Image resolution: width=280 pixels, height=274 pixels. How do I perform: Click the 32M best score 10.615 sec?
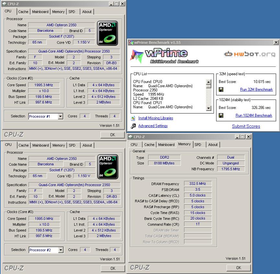click(x=262, y=82)
